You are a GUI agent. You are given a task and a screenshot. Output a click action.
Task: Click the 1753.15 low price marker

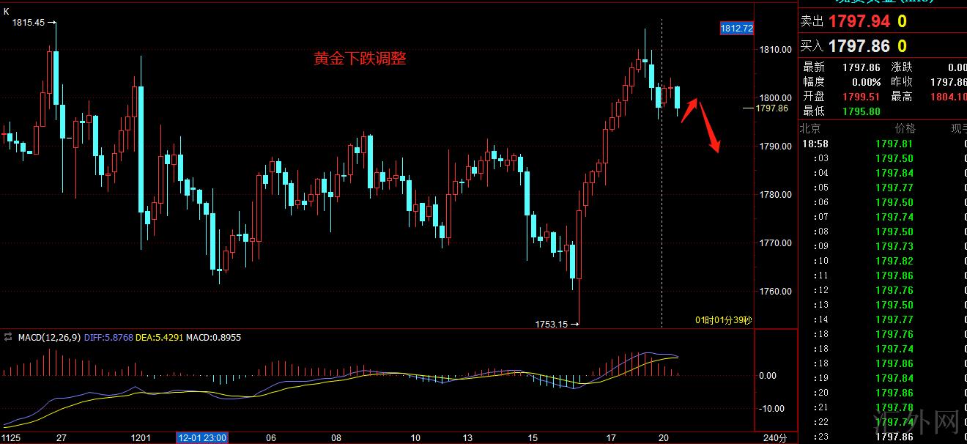[x=552, y=324]
